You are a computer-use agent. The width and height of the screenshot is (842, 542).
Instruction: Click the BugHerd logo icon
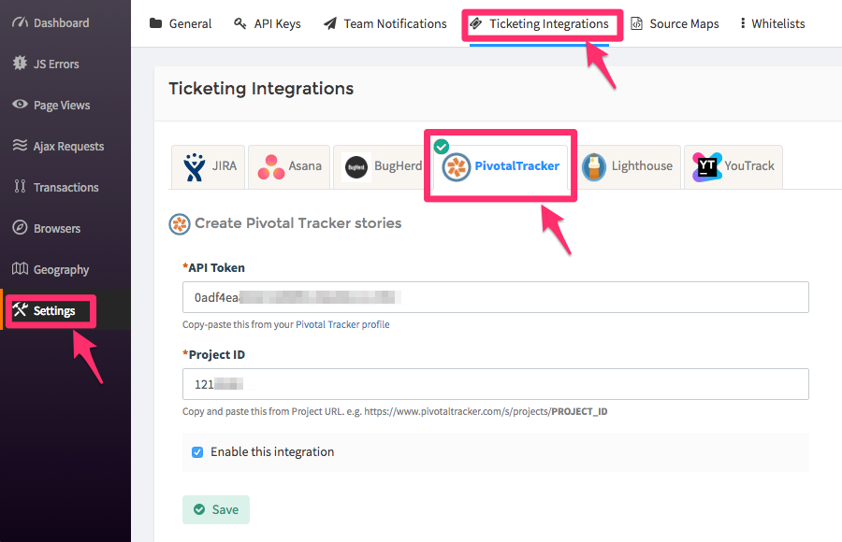coord(356,167)
